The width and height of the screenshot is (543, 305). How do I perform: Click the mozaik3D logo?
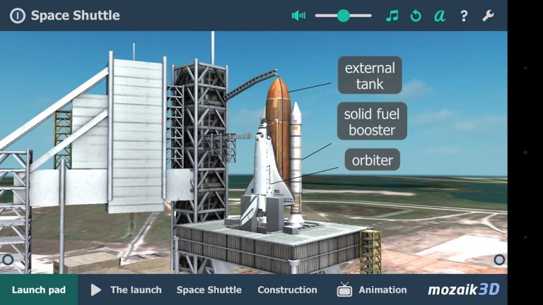click(x=463, y=289)
